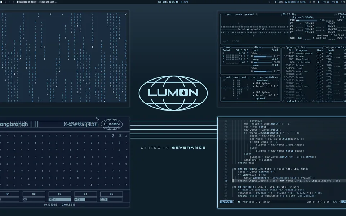Toggle sync scaling in the btop net box
The width and height of the screenshot is (346, 216).
click(236, 77)
